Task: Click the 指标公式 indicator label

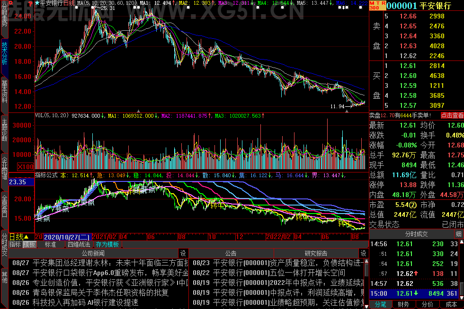Action: [46, 175]
